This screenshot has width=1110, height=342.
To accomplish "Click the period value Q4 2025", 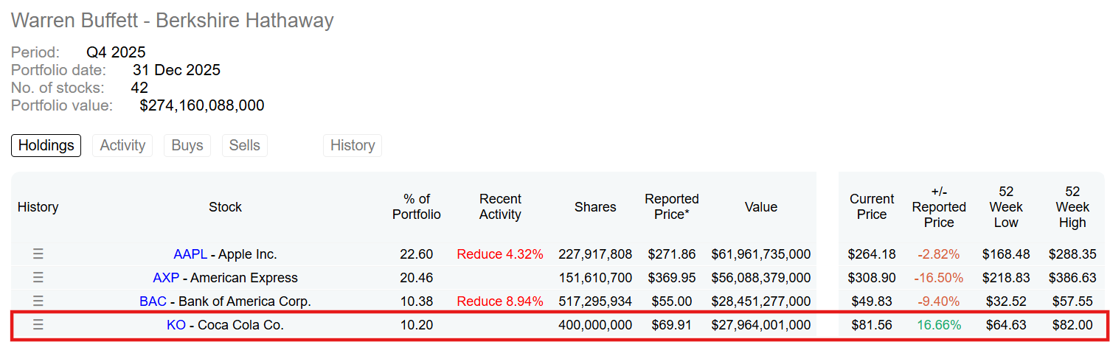I will 116,52.
